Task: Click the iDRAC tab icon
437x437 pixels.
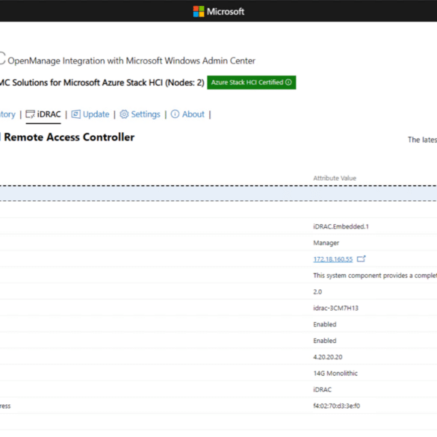Action: tap(30, 114)
